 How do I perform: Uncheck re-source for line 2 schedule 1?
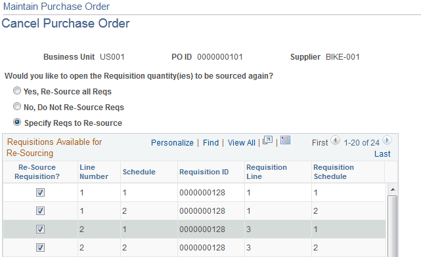pos(40,229)
